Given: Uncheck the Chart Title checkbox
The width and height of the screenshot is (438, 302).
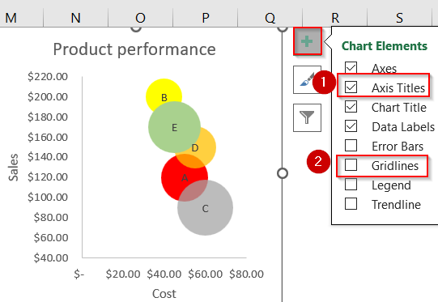Looking at the screenshot, I should point(351,106).
